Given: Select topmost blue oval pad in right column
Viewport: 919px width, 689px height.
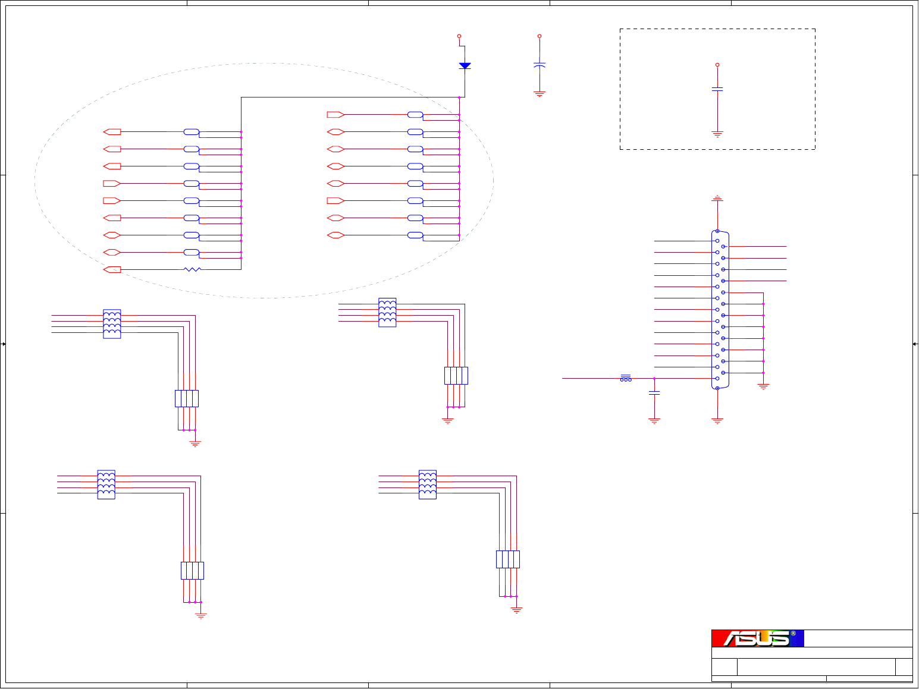Looking at the screenshot, I should point(415,115).
